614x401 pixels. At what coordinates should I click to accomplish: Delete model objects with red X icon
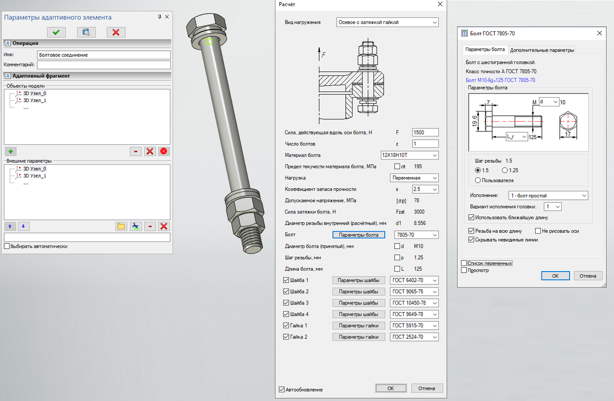point(150,151)
